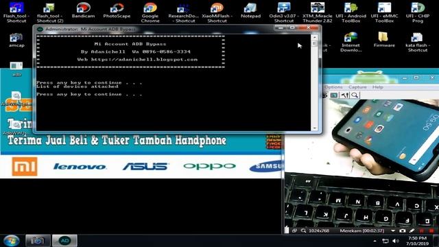439x247 pixels.
Task: Click the Merekam [00:02:37] recording status
Action: (x=361, y=231)
